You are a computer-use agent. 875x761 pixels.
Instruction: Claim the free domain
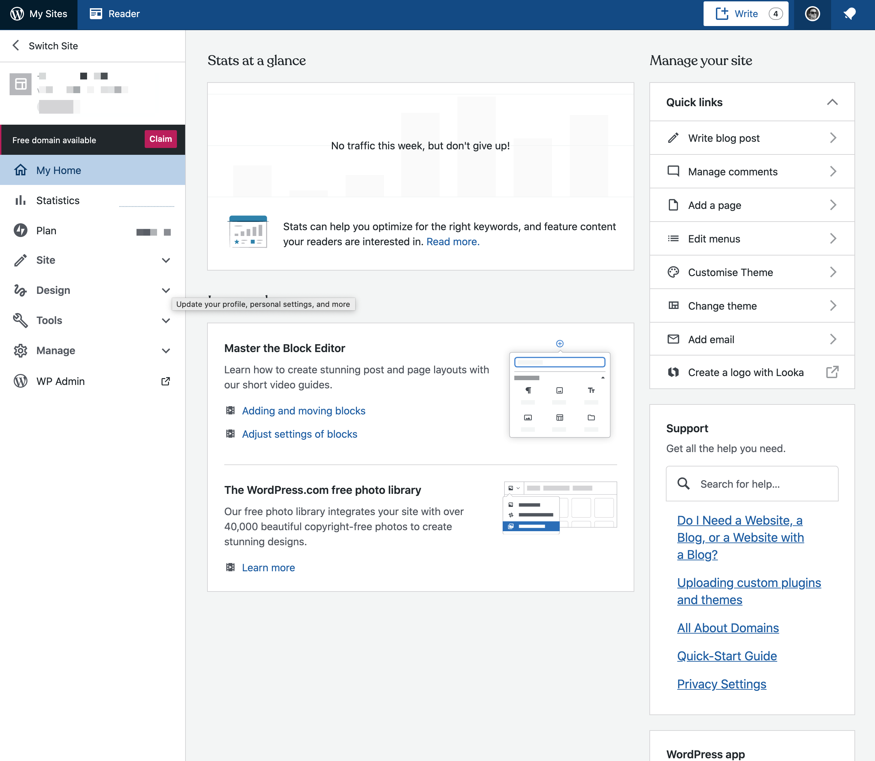pyautogui.click(x=161, y=139)
